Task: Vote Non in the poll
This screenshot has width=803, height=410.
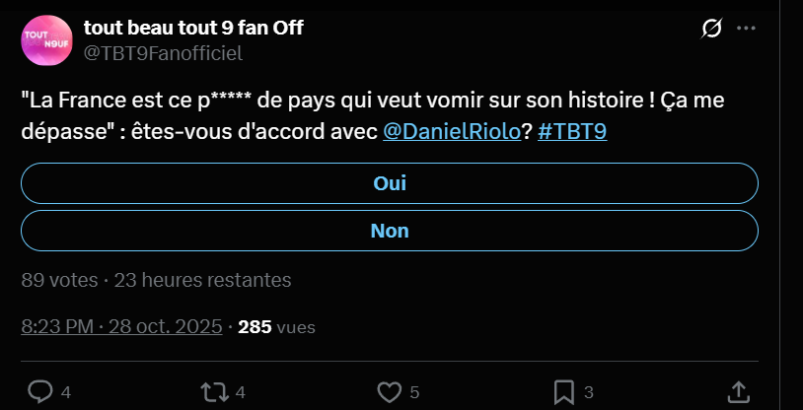Action: click(390, 231)
